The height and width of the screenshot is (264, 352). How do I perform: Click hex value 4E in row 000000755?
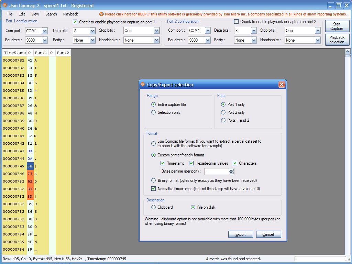(x=30, y=242)
